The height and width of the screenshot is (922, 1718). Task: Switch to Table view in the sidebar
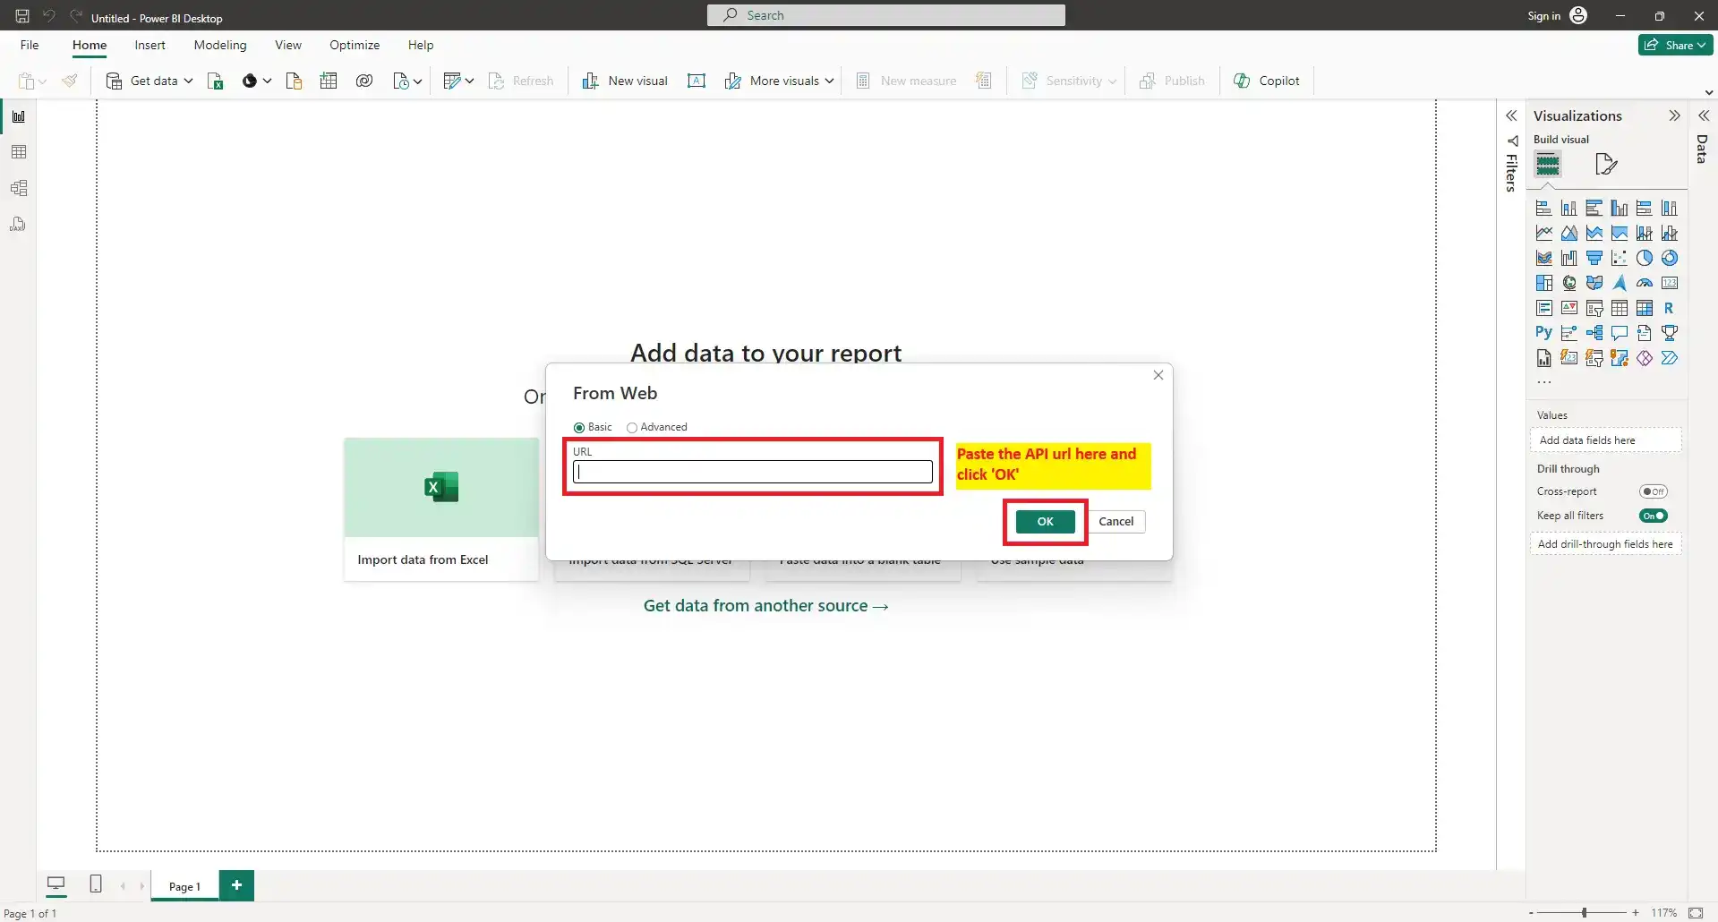pyautogui.click(x=18, y=151)
